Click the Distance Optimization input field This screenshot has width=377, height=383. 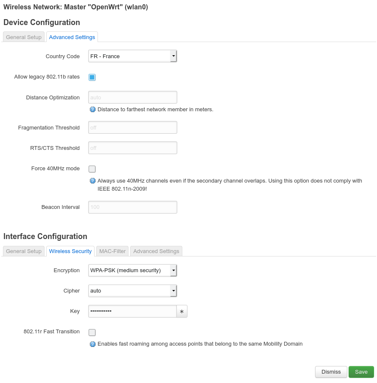(x=132, y=97)
